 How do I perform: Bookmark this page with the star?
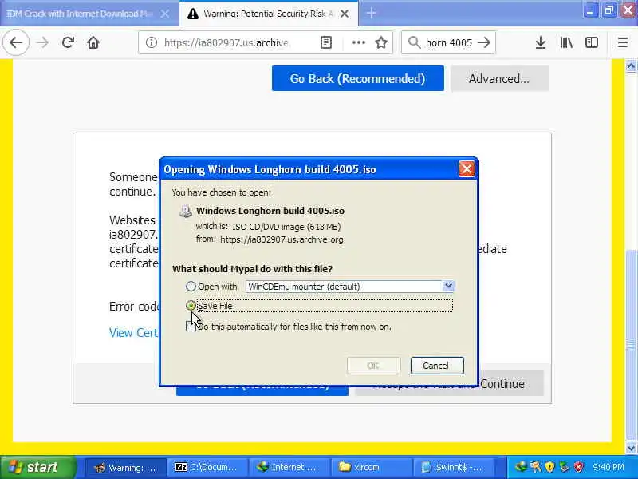coord(381,42)
